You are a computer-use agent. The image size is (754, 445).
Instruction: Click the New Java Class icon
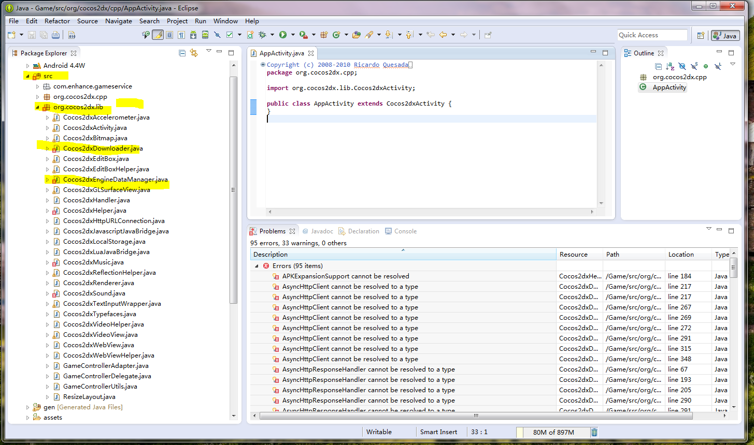click(336, 35)
